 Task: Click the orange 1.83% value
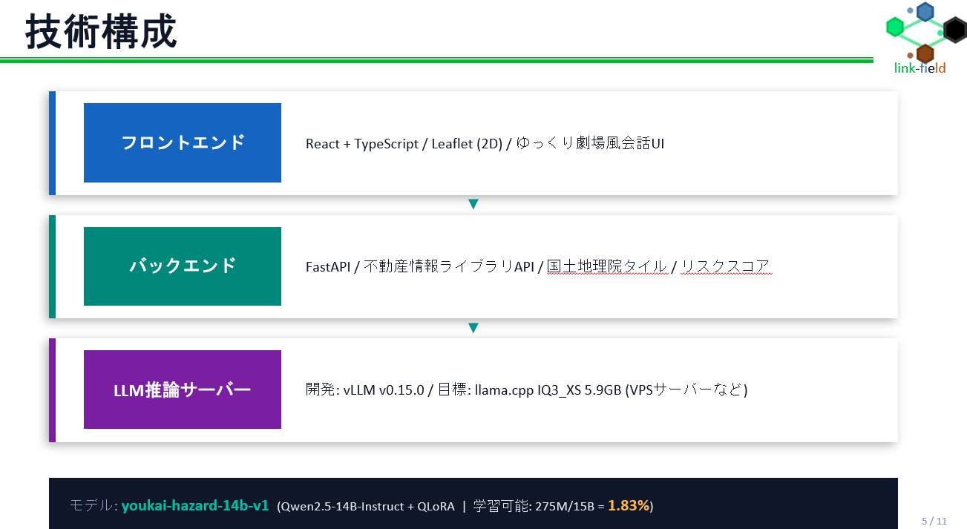click(x=629, y=506)
